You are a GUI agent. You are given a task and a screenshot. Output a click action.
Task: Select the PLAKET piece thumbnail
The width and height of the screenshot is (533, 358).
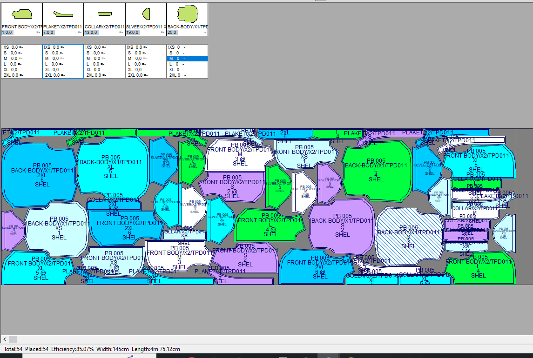point(63,15)
